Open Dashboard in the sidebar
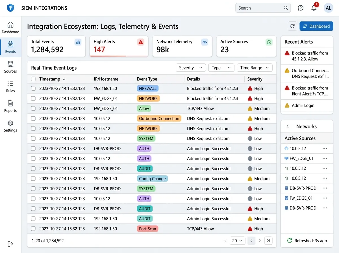The width and height of the screenshot is (339, 253). 10,28
